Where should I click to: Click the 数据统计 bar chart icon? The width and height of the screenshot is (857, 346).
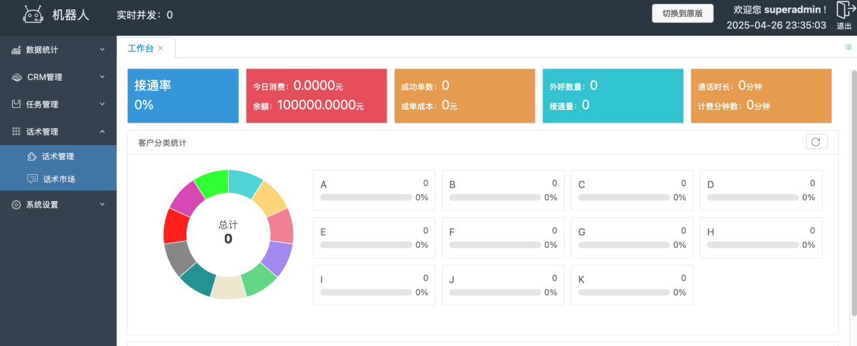[16, 50]
